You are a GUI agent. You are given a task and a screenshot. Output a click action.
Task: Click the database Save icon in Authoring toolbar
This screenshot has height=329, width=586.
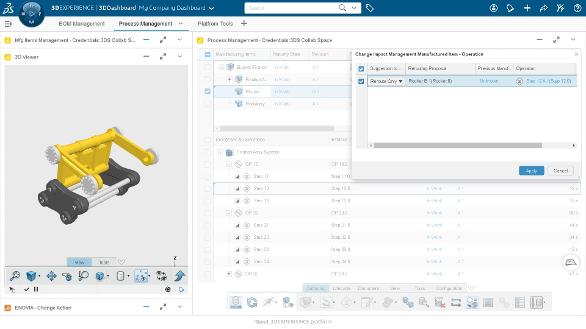[x=236, y=302]
